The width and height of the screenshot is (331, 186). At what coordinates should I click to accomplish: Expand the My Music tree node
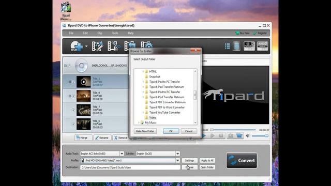(x=139, y=122)
